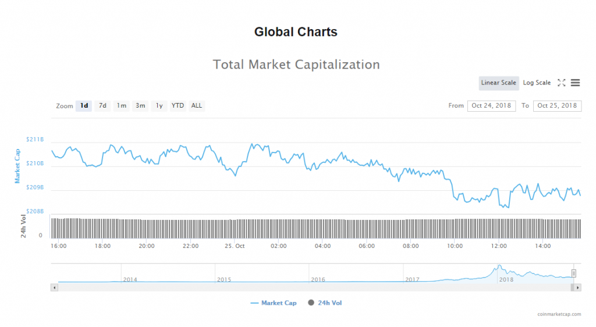Click the navigator scrollbar track
The width and height of the screenshot is (596, 327).
(x=314, y=287)
